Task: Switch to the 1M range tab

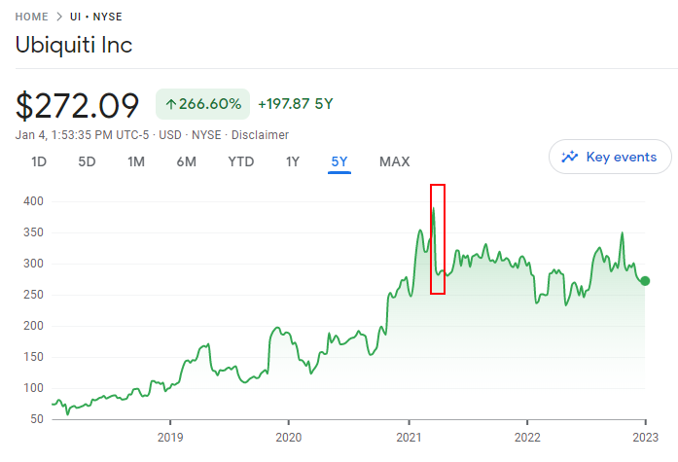Action: point(136,161)
